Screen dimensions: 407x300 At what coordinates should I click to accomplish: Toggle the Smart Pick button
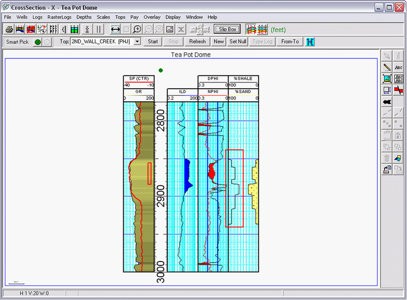(x=17, y=42)
